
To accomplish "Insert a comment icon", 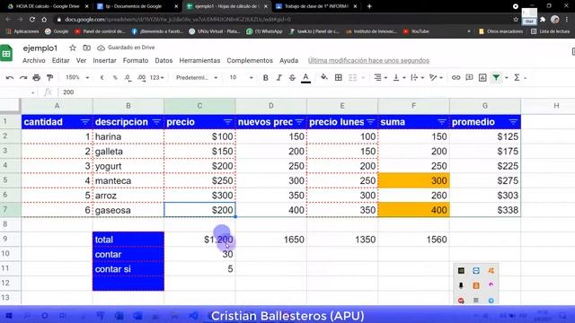I will click(x=469, y=78).
